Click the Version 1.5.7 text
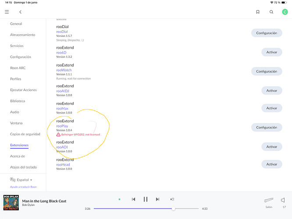 (x=64, y=36)
